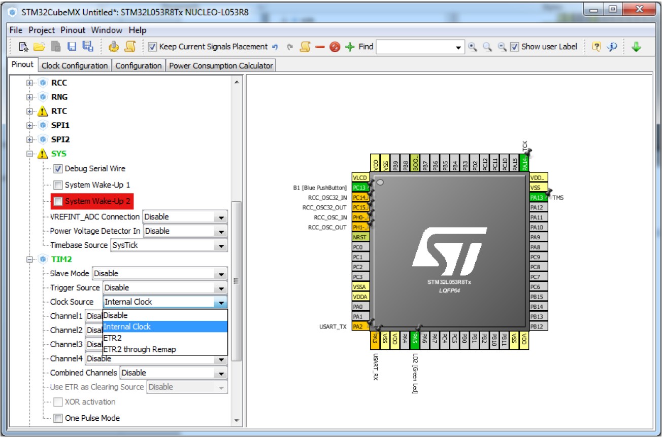Click the blue cube icon beside RCC
The width and height of the screenshot is (663, 438).
click(43, 83)
